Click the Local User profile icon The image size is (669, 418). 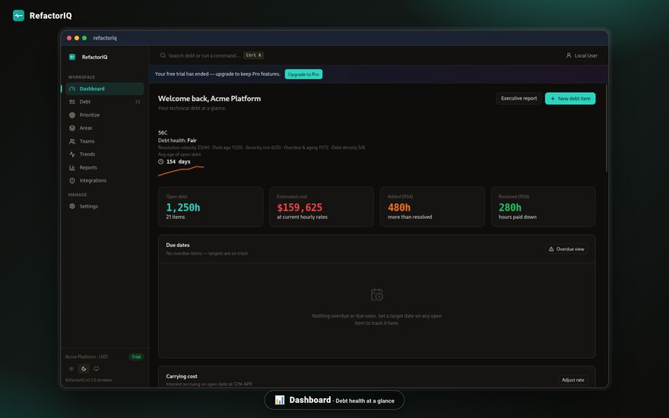coord(569,55)
